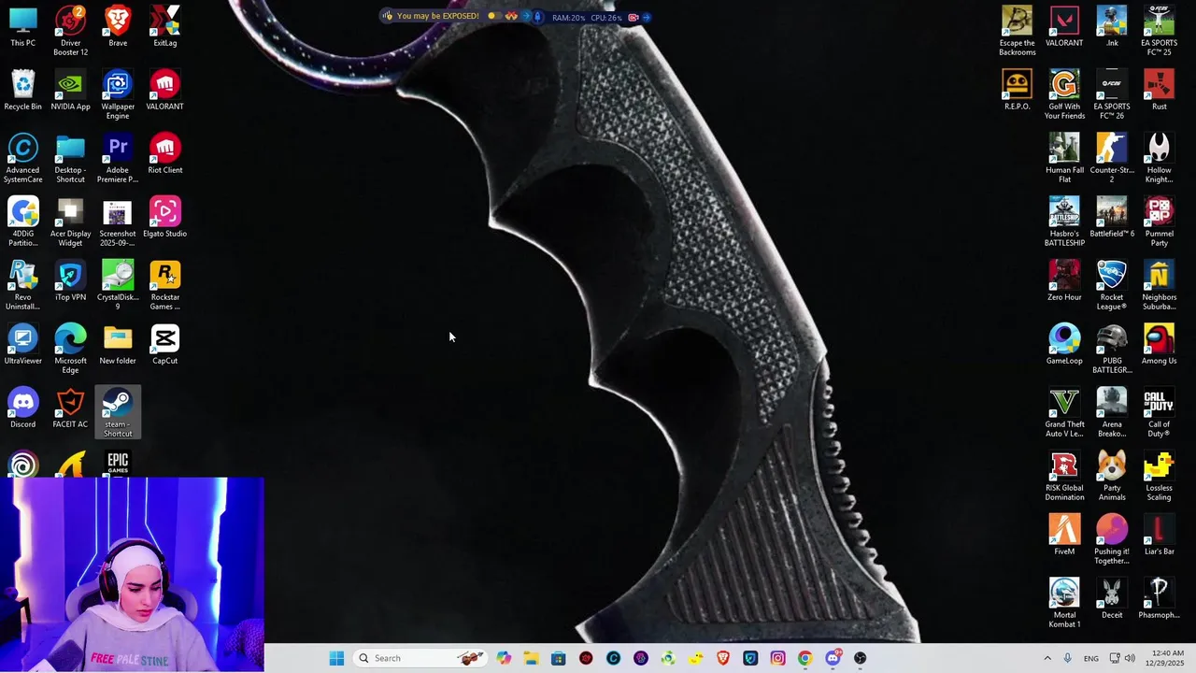The height and width of the screenshot is (673, 1196).
Task: Open the Recycle Bin
Action: 22,90
